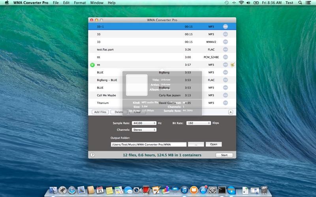This screenshot has width=316, height=197.
Task: Open info button for the 33-1 row
Action: pos(225,26)
